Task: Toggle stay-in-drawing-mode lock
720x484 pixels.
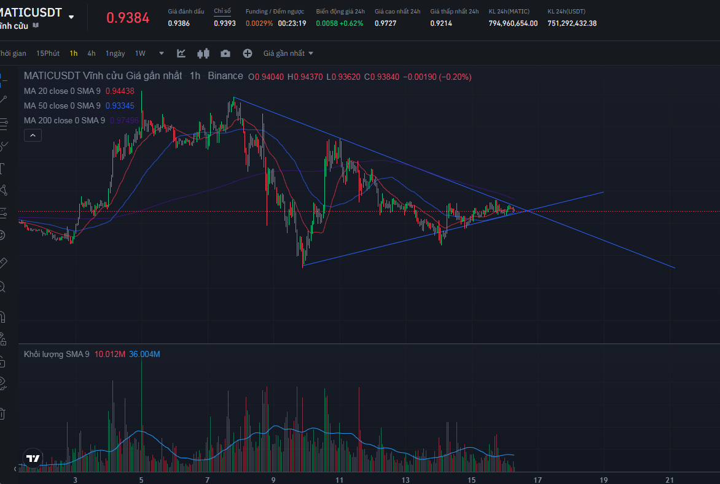Action: click(2, 339)
